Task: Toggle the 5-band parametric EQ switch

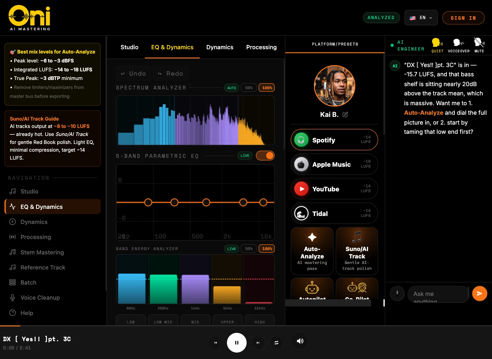Action: click(x=265, y=156)
